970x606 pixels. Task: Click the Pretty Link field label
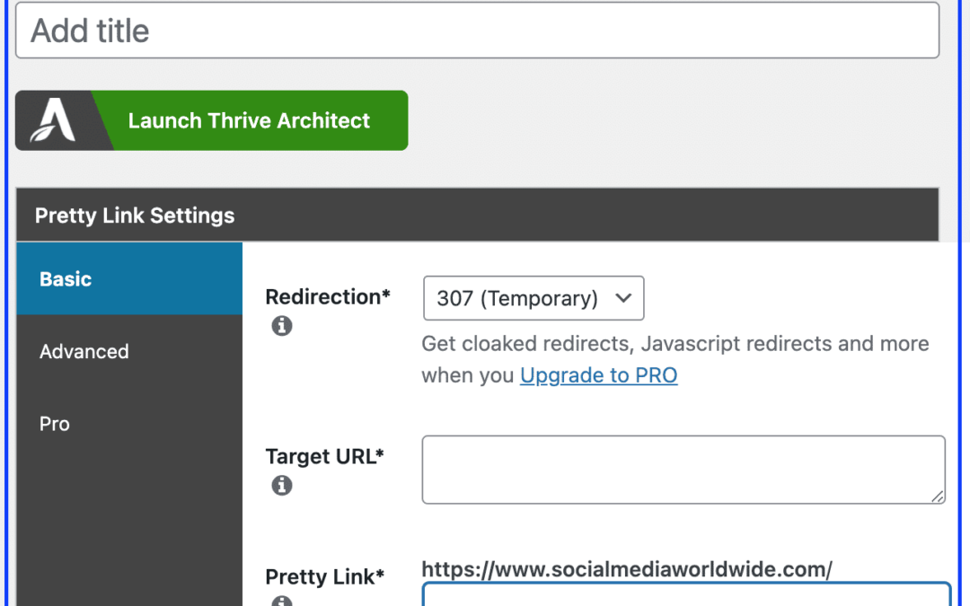(325, 576)
